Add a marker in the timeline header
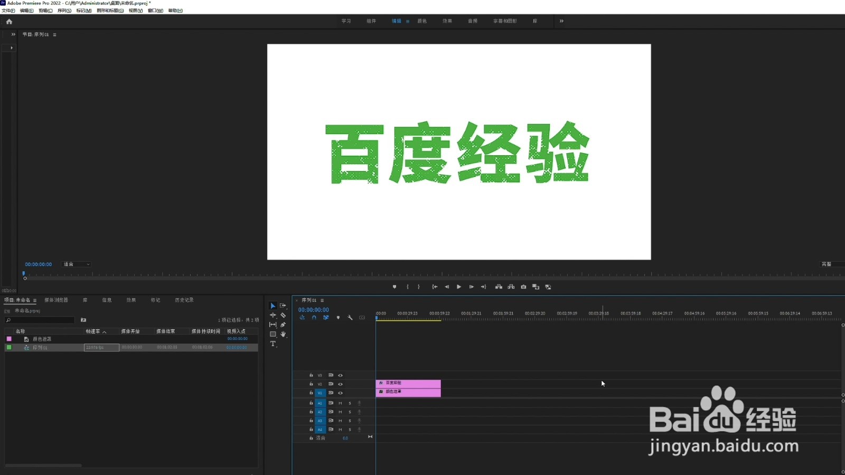845x475 pixels. point(338,318)
